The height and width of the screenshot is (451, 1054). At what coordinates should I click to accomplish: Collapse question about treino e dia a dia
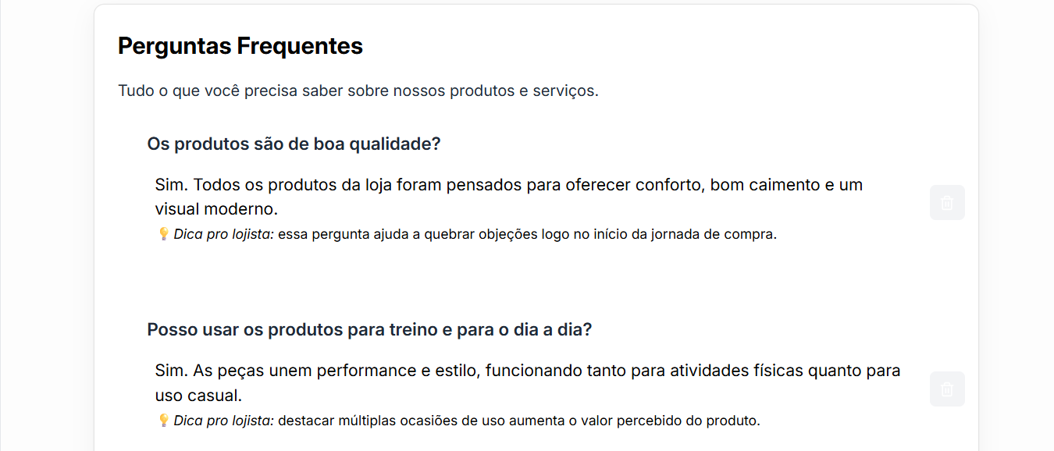point(369,330)
